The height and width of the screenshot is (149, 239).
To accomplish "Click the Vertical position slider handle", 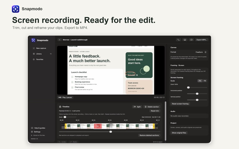I will pos(197,100).
